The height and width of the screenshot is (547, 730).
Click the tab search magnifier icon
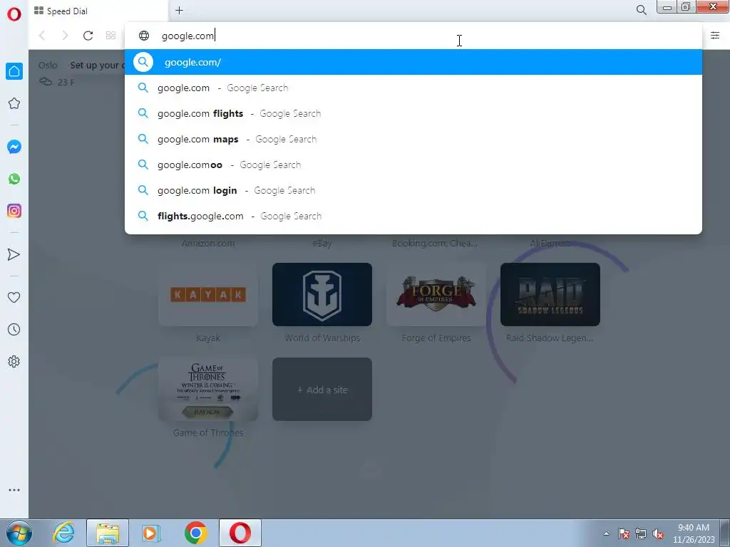[641, 10]
